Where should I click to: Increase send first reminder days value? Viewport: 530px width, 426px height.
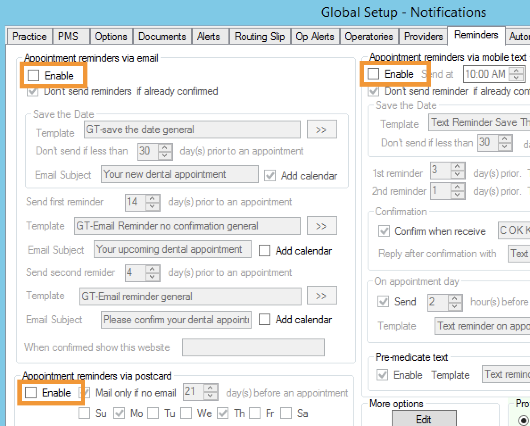point(153,198)
